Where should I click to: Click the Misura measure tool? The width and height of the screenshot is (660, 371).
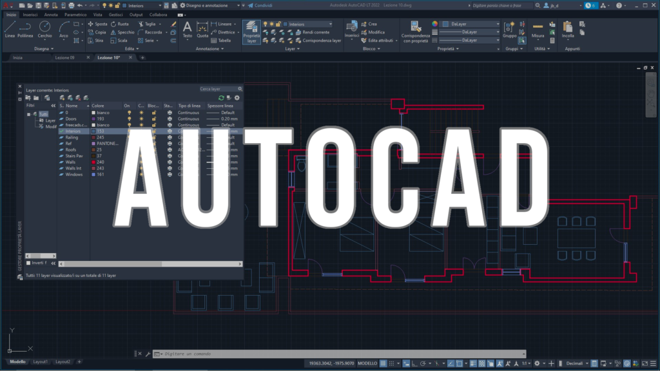point(538,30)
